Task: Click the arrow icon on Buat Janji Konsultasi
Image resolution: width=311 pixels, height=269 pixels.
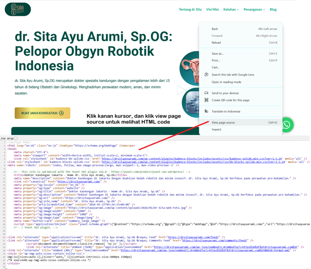Action: pos(61,113)
